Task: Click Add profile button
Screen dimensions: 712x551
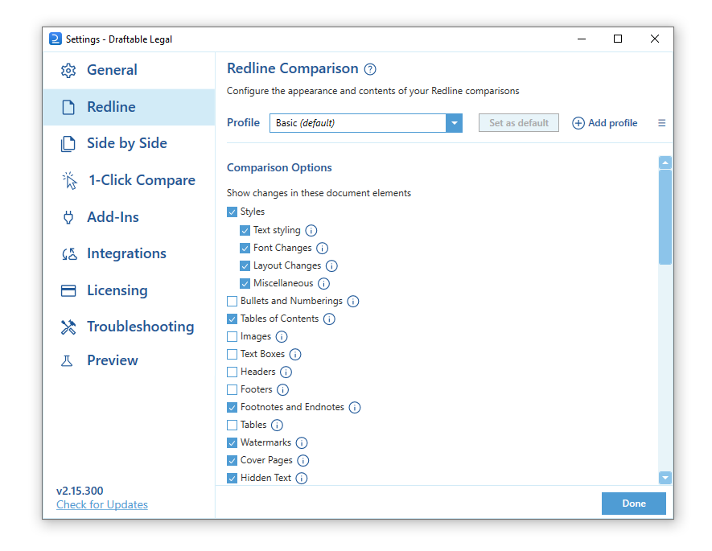Action: 605,123
